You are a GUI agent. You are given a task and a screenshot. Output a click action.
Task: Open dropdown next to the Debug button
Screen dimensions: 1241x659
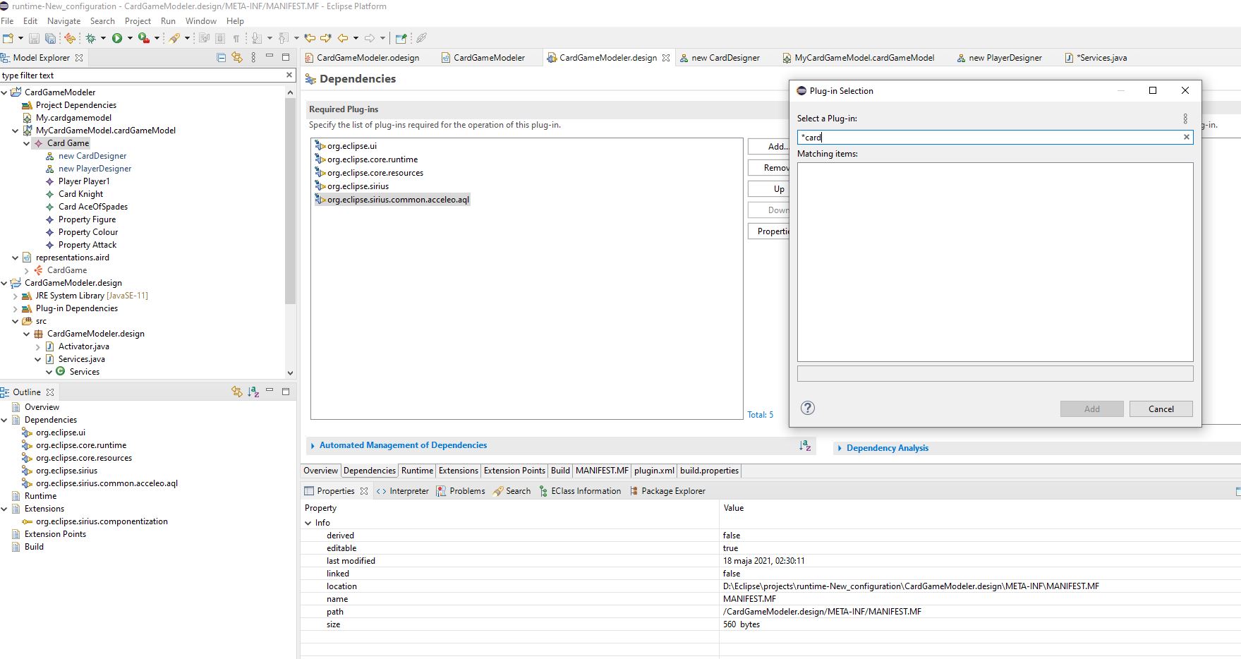(x=103, y=38)
